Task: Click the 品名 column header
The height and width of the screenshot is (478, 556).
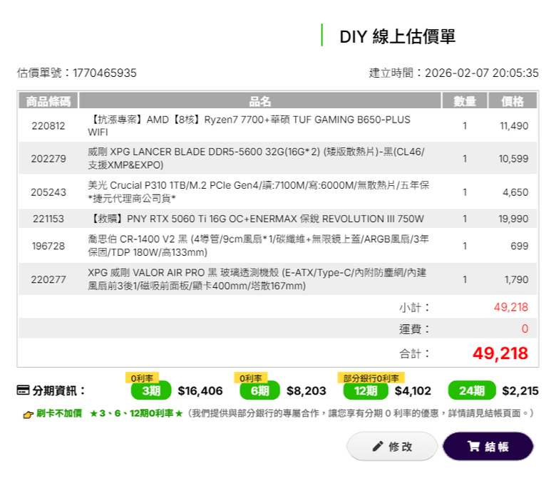Action: pos(259,101)
